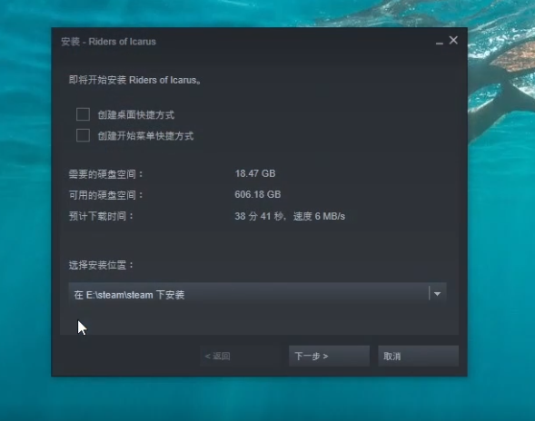
Task: Minimize the Riders of Icarus install dialog
Action: tap(439, 41)
